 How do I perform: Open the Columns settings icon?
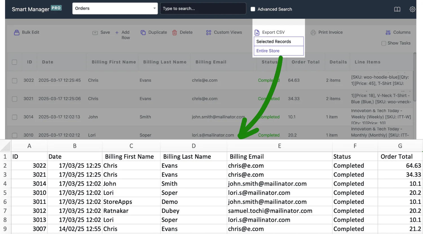point(388,32)
